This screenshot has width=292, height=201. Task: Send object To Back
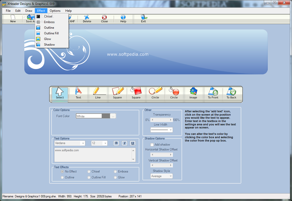click(x=232, y=93)
